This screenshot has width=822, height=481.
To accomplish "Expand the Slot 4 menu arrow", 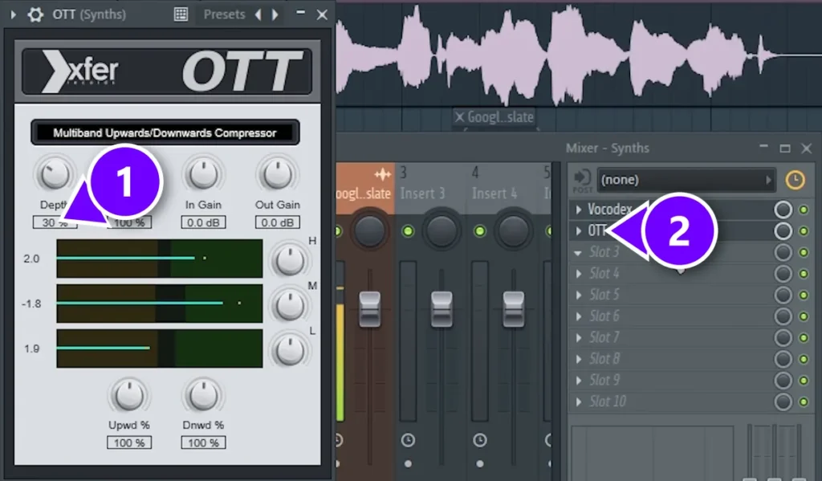I will pos(579,274).
